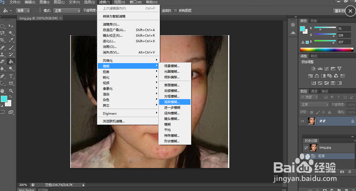The image size is (356, 191).
Task: Hide the 背景 layer eye icon
Action: 302,121
